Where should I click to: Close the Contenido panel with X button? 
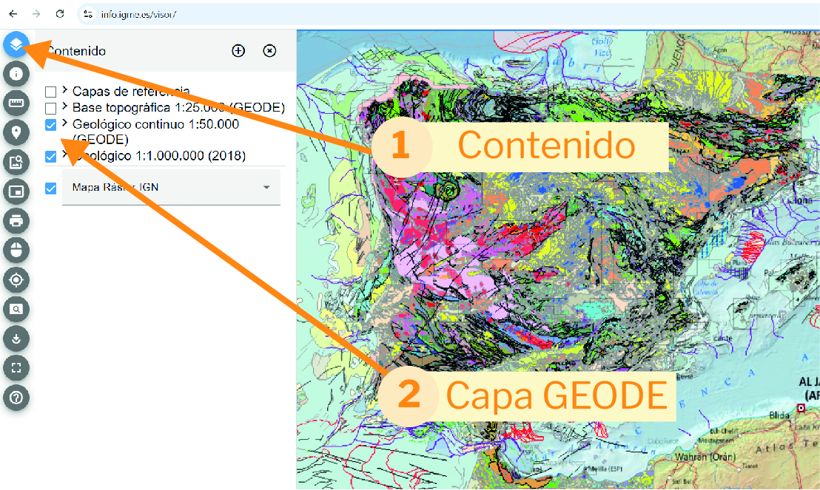270,51
